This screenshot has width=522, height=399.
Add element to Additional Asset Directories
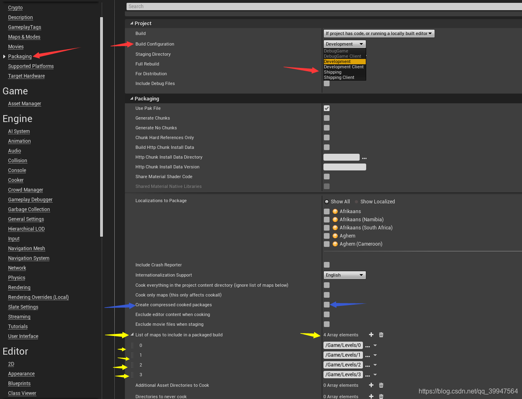coord(371,385)
